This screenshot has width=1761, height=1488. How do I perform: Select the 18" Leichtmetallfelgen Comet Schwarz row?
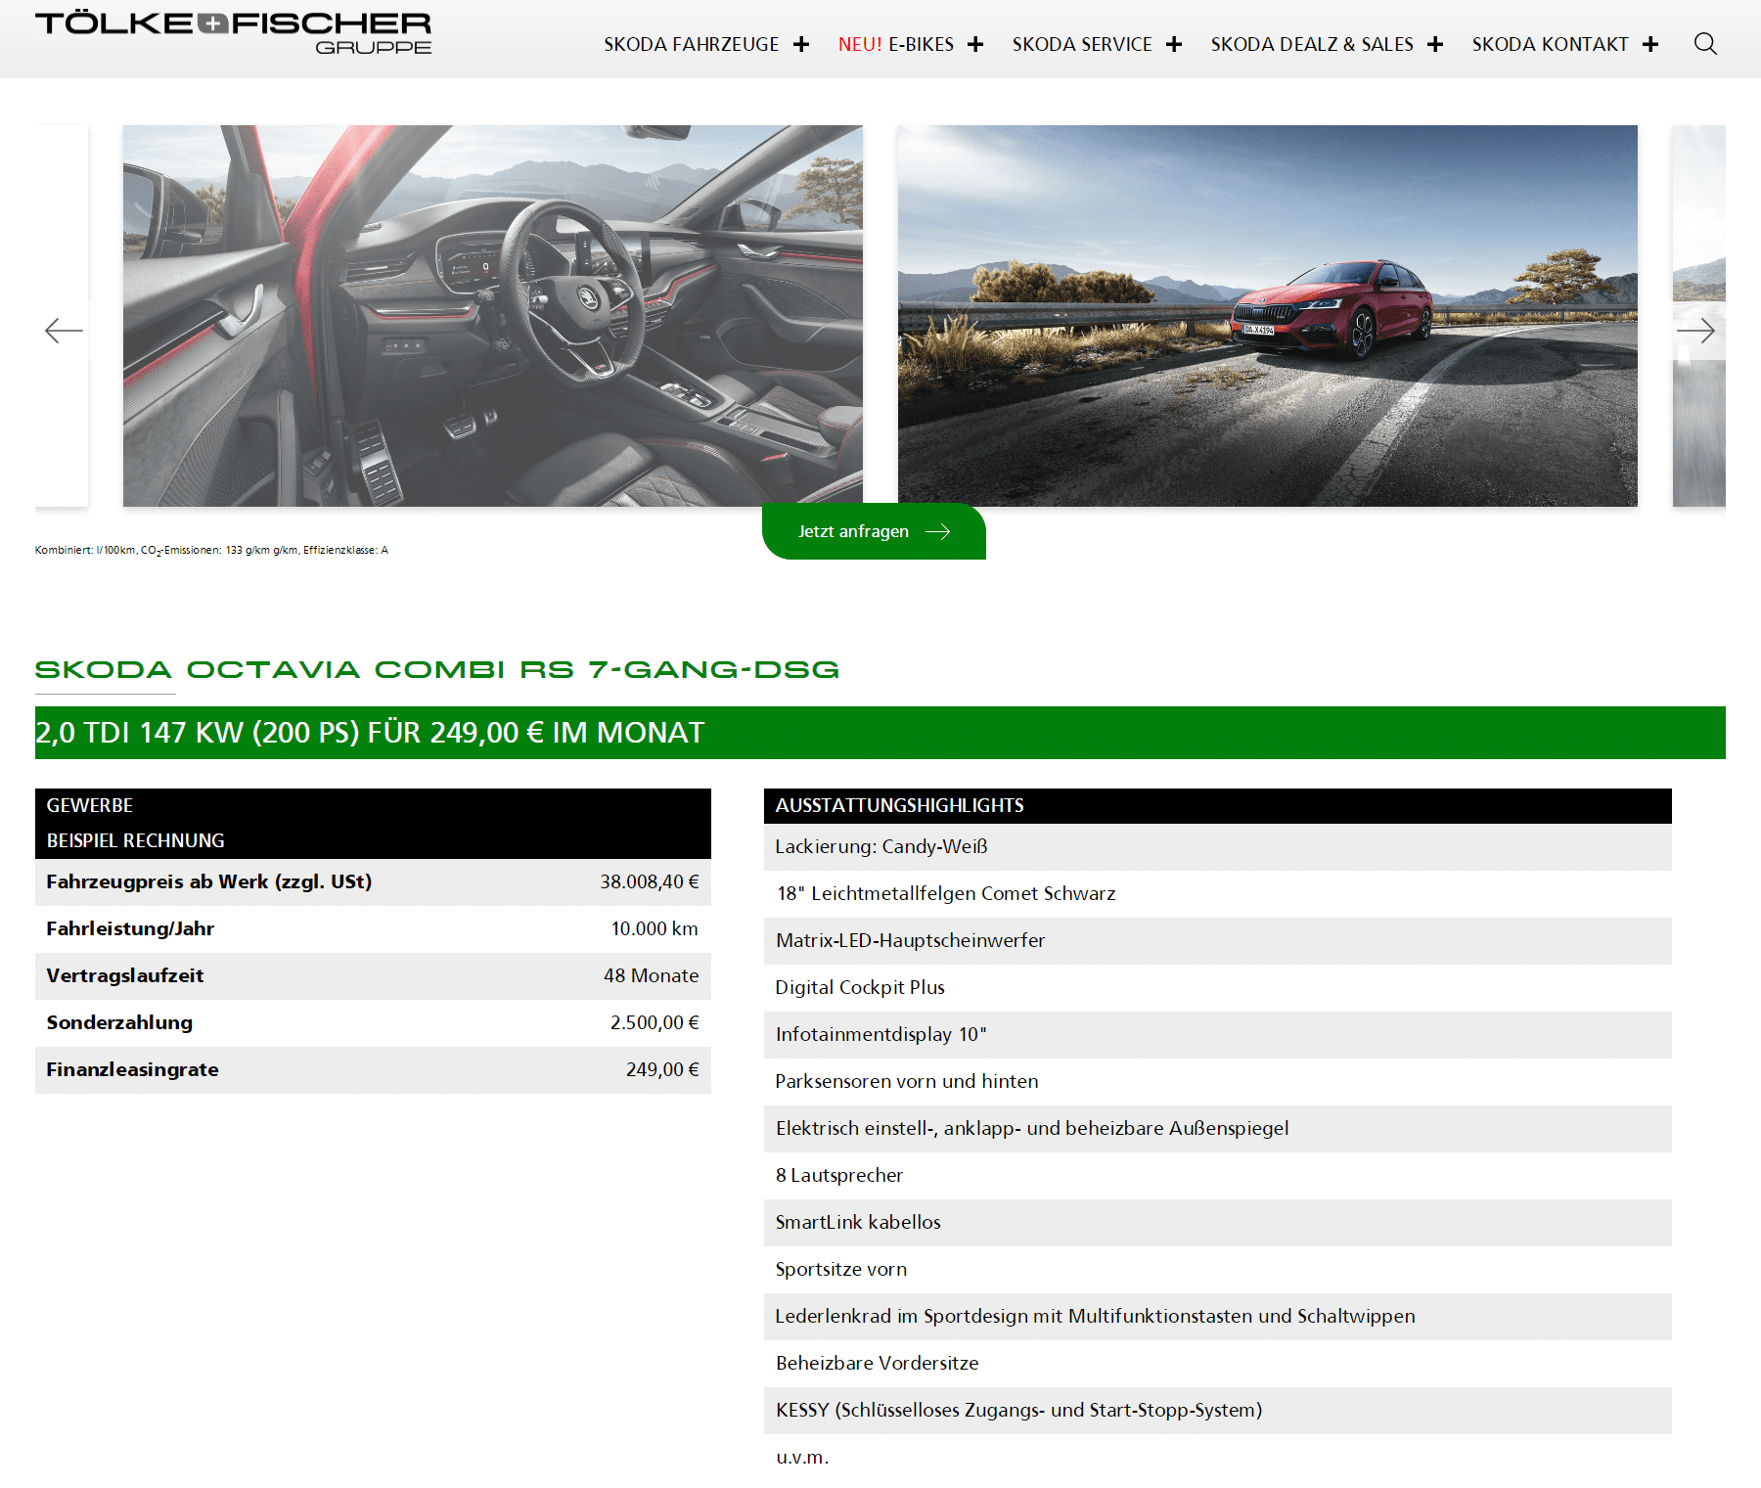tap(1218, 894)
